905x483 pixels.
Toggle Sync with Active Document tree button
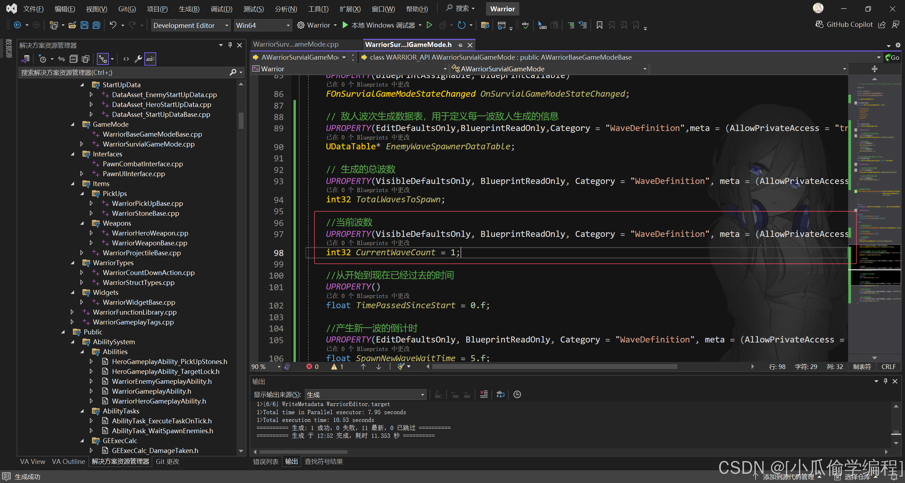point(103,59)
